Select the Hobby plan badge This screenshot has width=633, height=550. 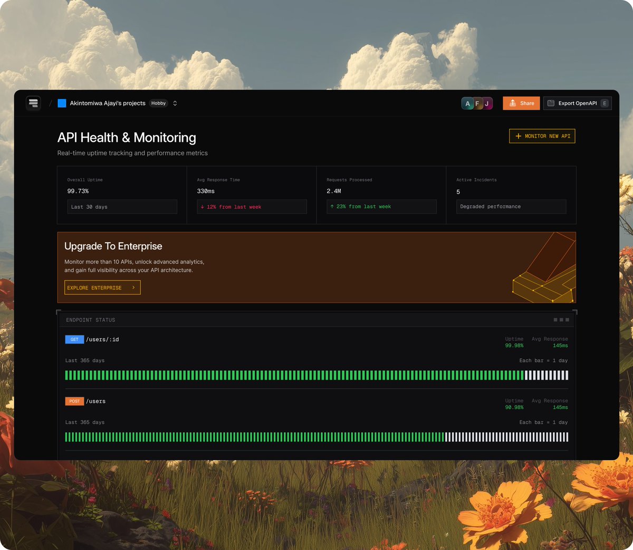pyautogui.click(x=158, y=103)
